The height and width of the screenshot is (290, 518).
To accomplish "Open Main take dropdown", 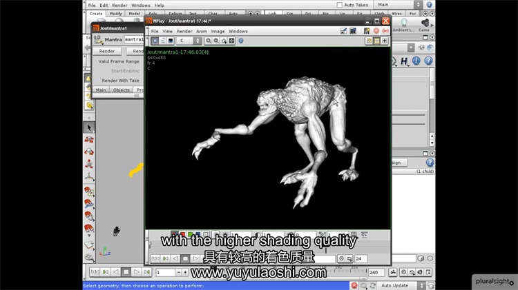I will point(399,5).
